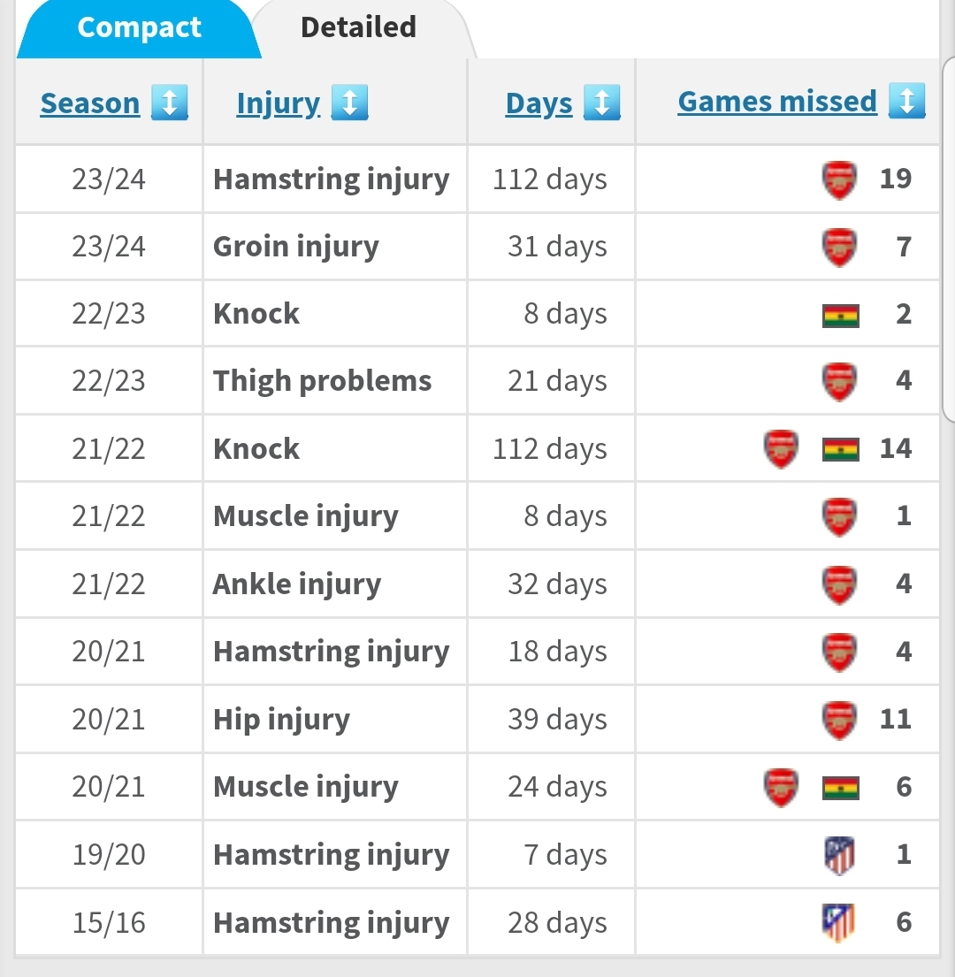Sort table by Season column link
The height and width of the screenshot is (977, 955).
coord(90,103)
